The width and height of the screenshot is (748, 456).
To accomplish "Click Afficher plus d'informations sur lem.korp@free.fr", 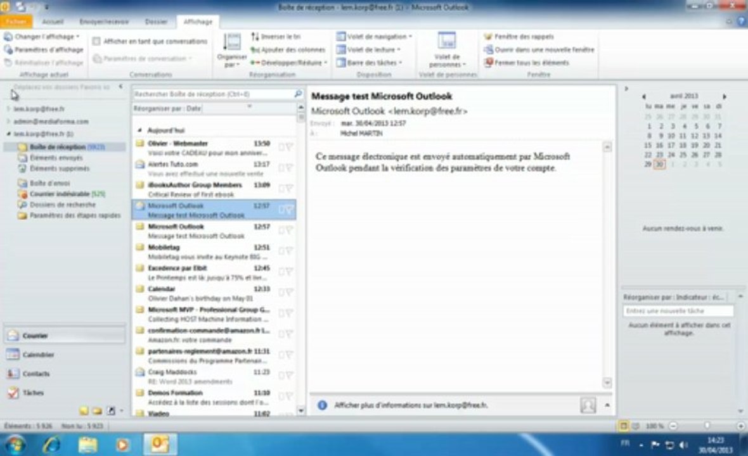I will click(411, 405).
